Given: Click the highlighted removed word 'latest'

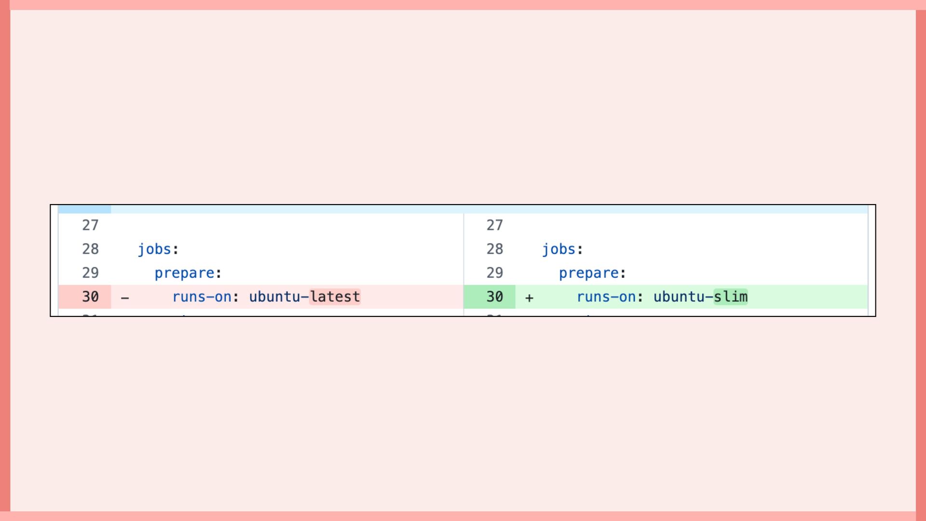Looking at the screenshot, I should tap(335, 297).
